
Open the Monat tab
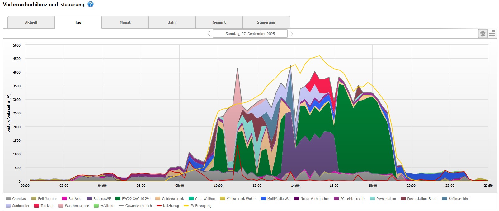click(125, 22)
